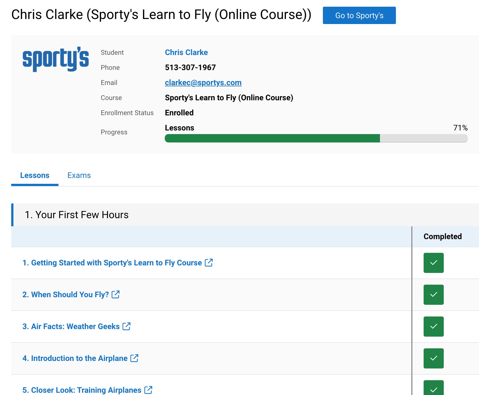This screenshot has width=493, height=395.
Task: Open lesson Getting Started with Sporty's Learn to Fly
Action: point(112,263)
